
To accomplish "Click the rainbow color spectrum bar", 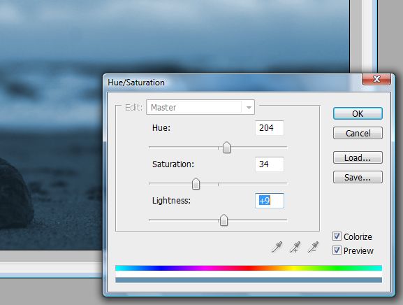I will [249, 268].
